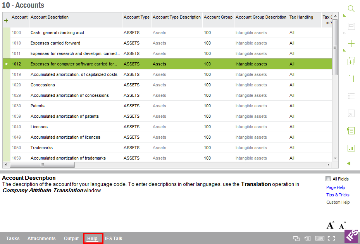Screen dimensions: 360x244
Task: Collapse the right sidebar with green arrow
Action: [x=349, y=163]
